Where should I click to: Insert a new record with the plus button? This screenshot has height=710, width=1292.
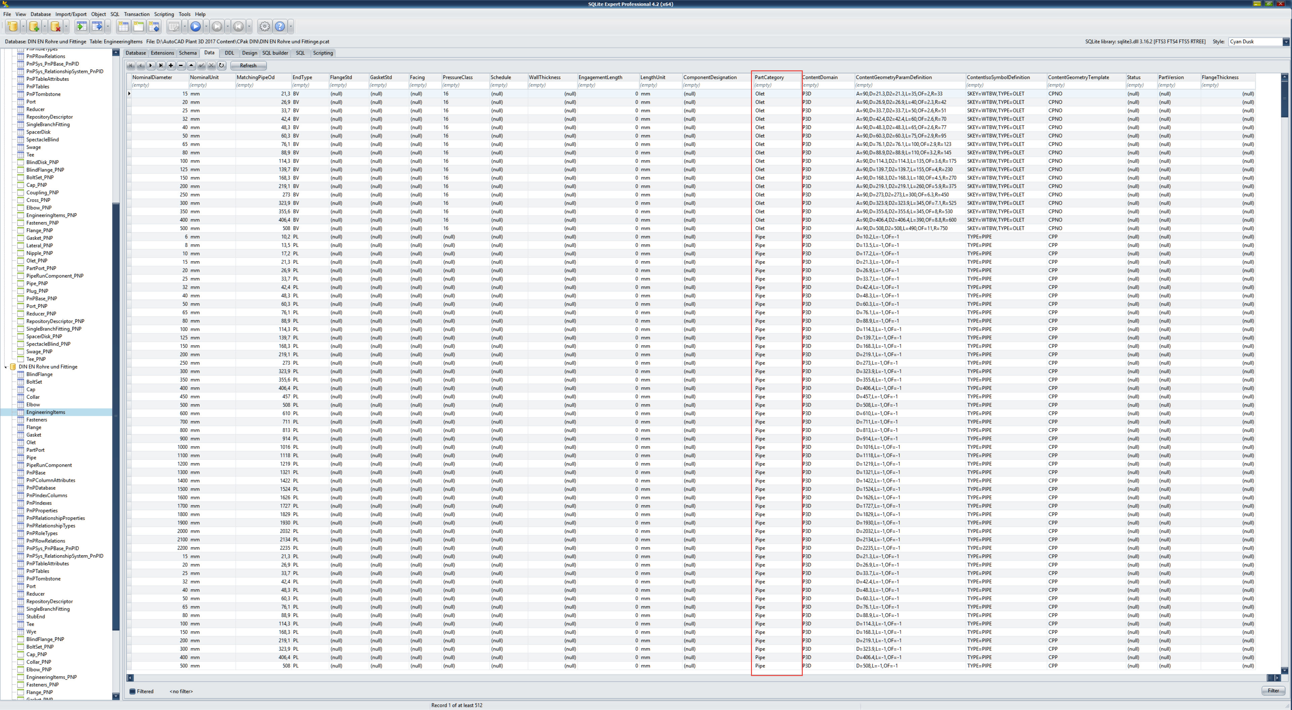tap(171, 66)
